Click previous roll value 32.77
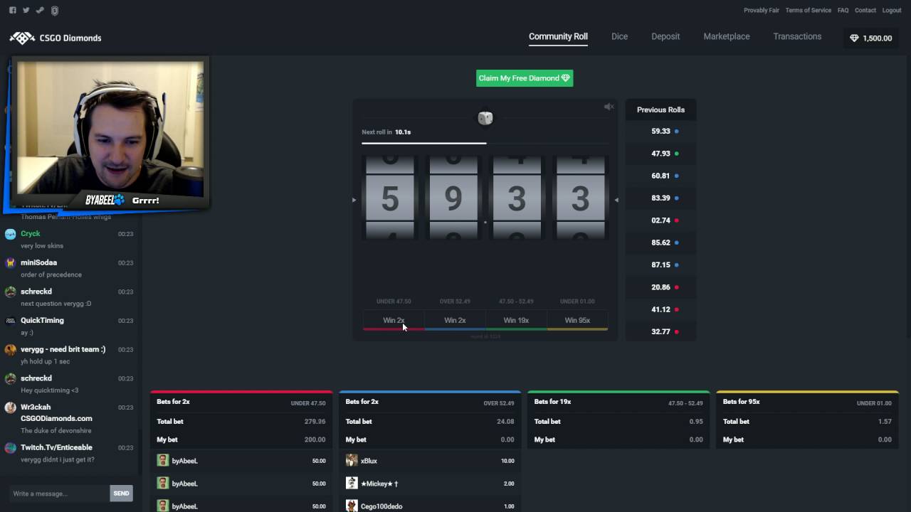This screenshot has height=512, width=911. 660,332
